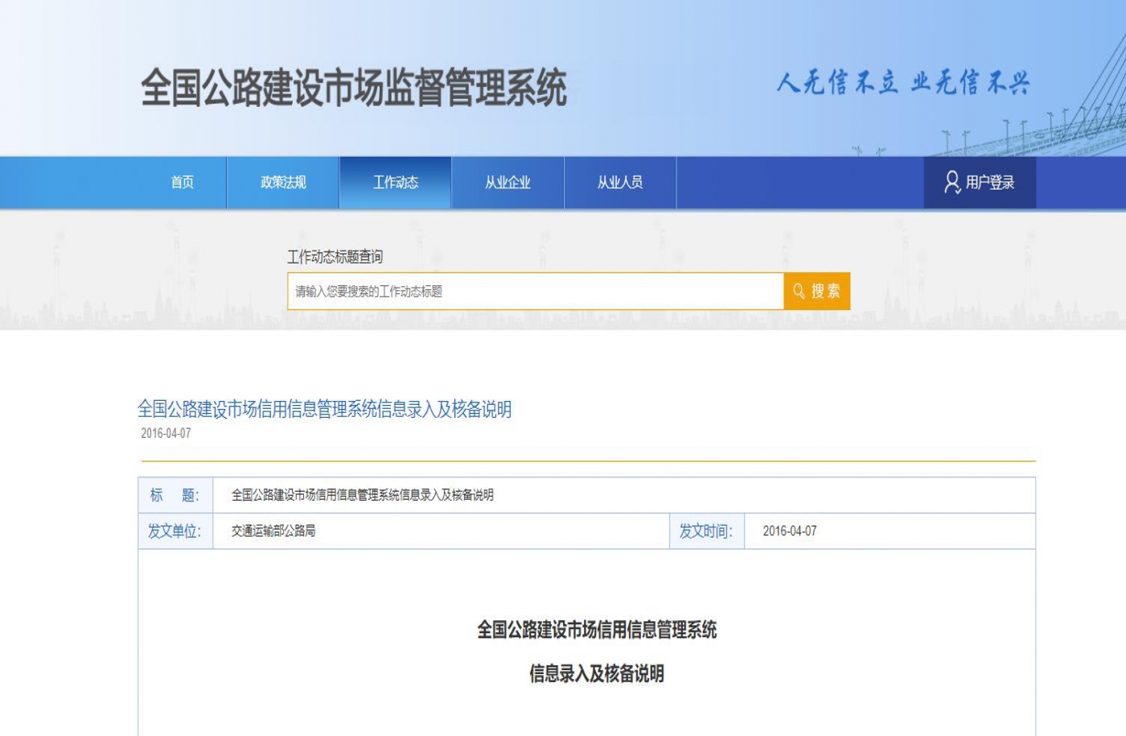Viewport: 1126px width, 736px height.
Task: Click the 发文单位 label cell
Action: click(x=175, y=531)
